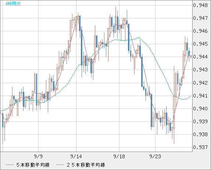The height and width of the screenshot is (170, 211).
Task: Click the 9/9 date axis label
Action: (x=38, y=156)
